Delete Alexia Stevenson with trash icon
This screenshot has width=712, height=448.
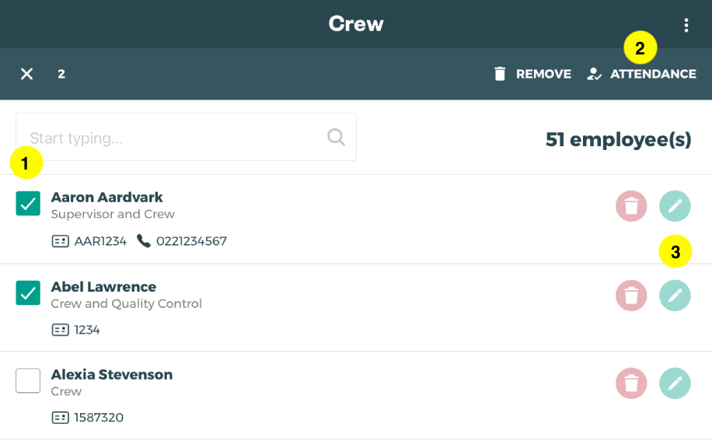[x=631, y=383]
